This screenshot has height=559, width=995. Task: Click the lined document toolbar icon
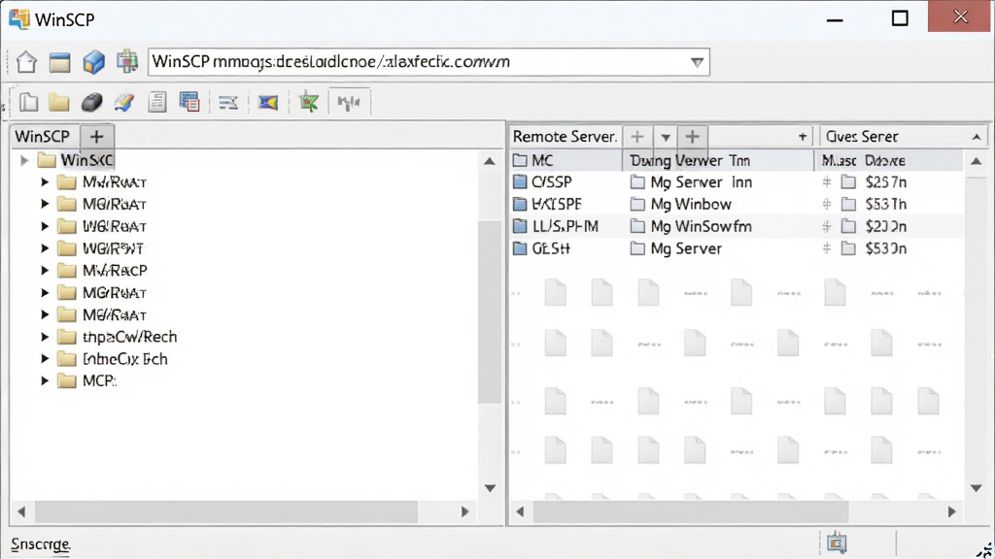click(156, 102)
